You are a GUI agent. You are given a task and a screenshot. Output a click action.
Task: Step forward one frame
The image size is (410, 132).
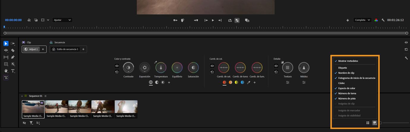220,20
